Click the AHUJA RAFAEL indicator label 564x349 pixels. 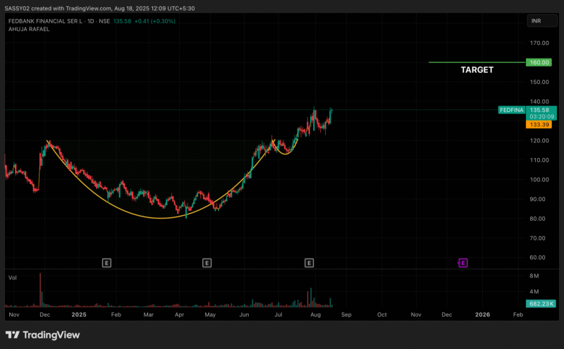(28, 30)
